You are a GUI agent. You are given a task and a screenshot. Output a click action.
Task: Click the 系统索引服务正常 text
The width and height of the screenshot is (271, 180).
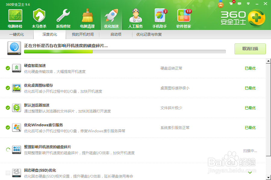click(x=175, y=127)
